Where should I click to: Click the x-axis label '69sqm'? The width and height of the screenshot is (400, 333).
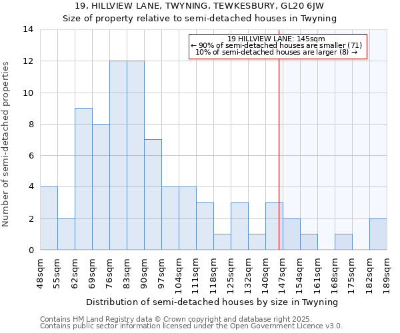point(92,274)
